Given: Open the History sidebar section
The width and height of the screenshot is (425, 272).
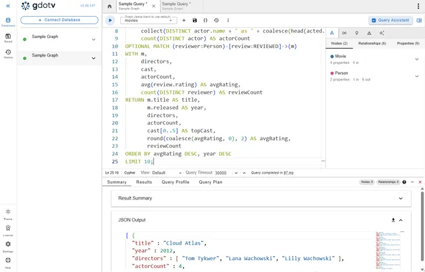Looking at the screenshot, I should [x=8, y=54].
